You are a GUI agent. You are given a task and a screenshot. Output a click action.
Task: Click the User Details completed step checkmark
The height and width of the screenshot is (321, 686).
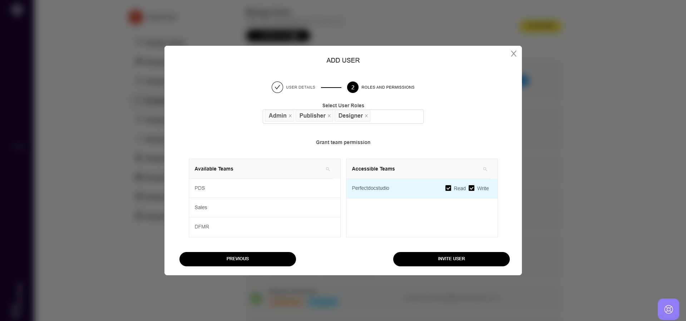click(x=277, y=87)
